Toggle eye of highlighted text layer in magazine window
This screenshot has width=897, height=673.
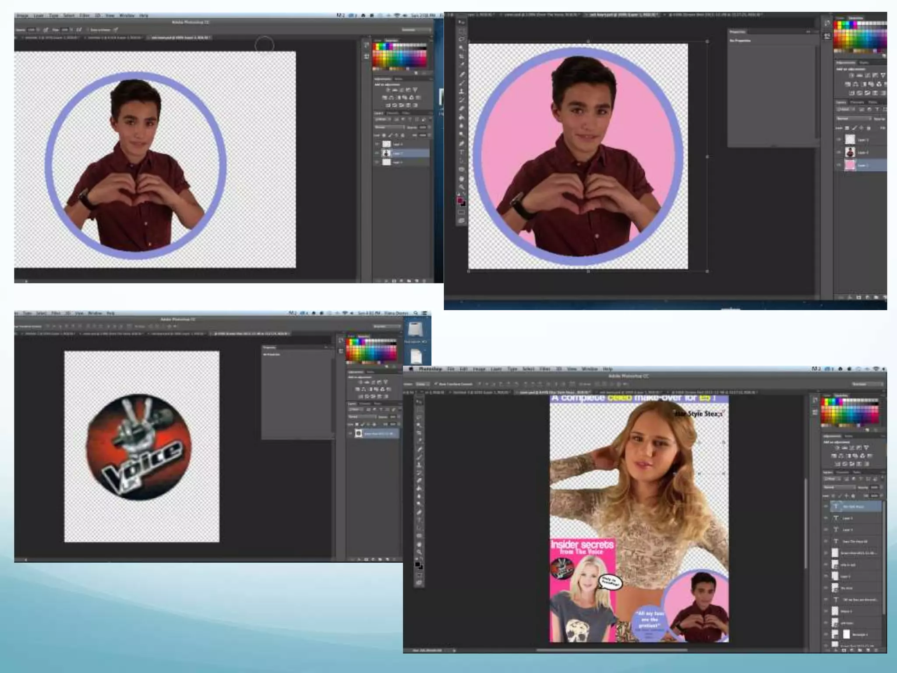point(826,506)
